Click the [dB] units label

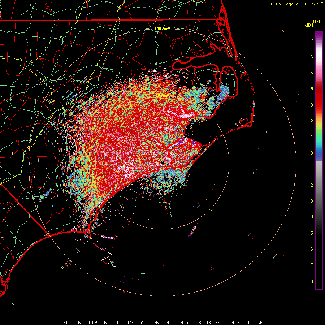[308, 25]
